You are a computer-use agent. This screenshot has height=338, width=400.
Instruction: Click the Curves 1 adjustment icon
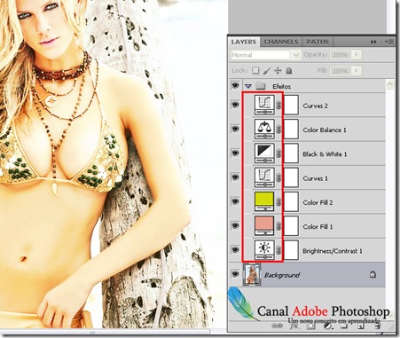coord(264,177)
